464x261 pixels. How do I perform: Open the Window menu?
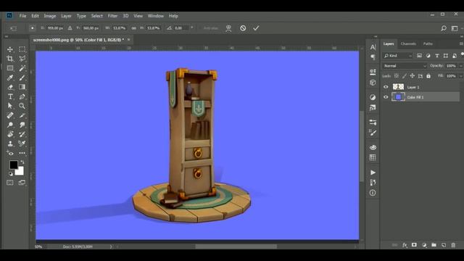(x=156, y=16)
